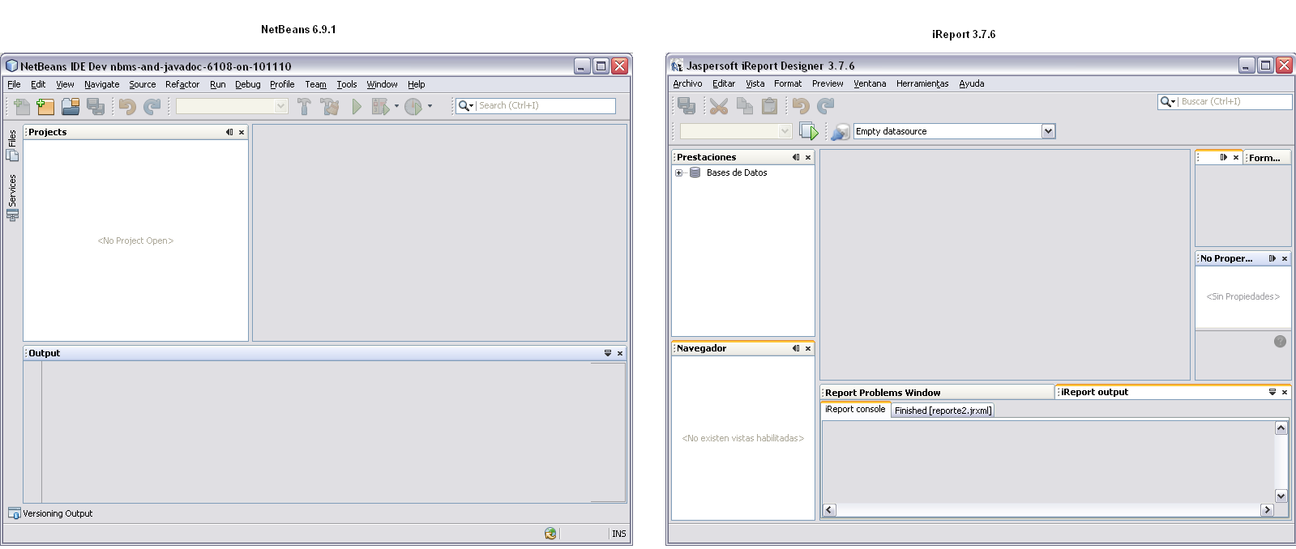Select Bases de Datos item in Prestaciones
Image resolution: width=1296 pixels, height=549 pixels.
(x=737, y=172)
